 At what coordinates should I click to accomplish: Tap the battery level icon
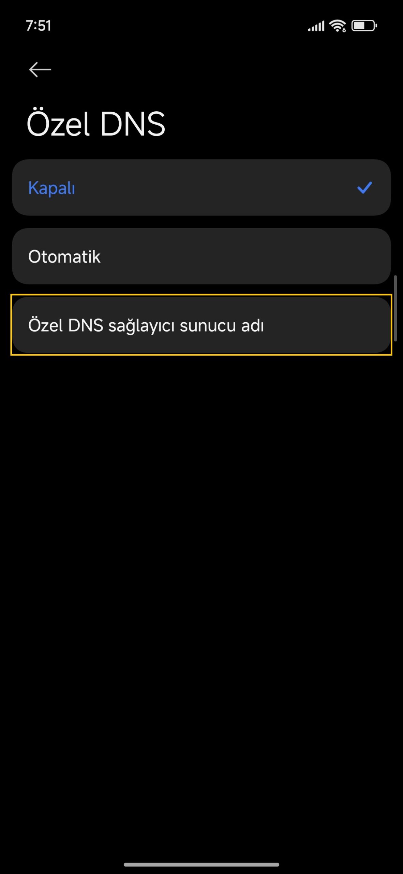pos(364,26)
